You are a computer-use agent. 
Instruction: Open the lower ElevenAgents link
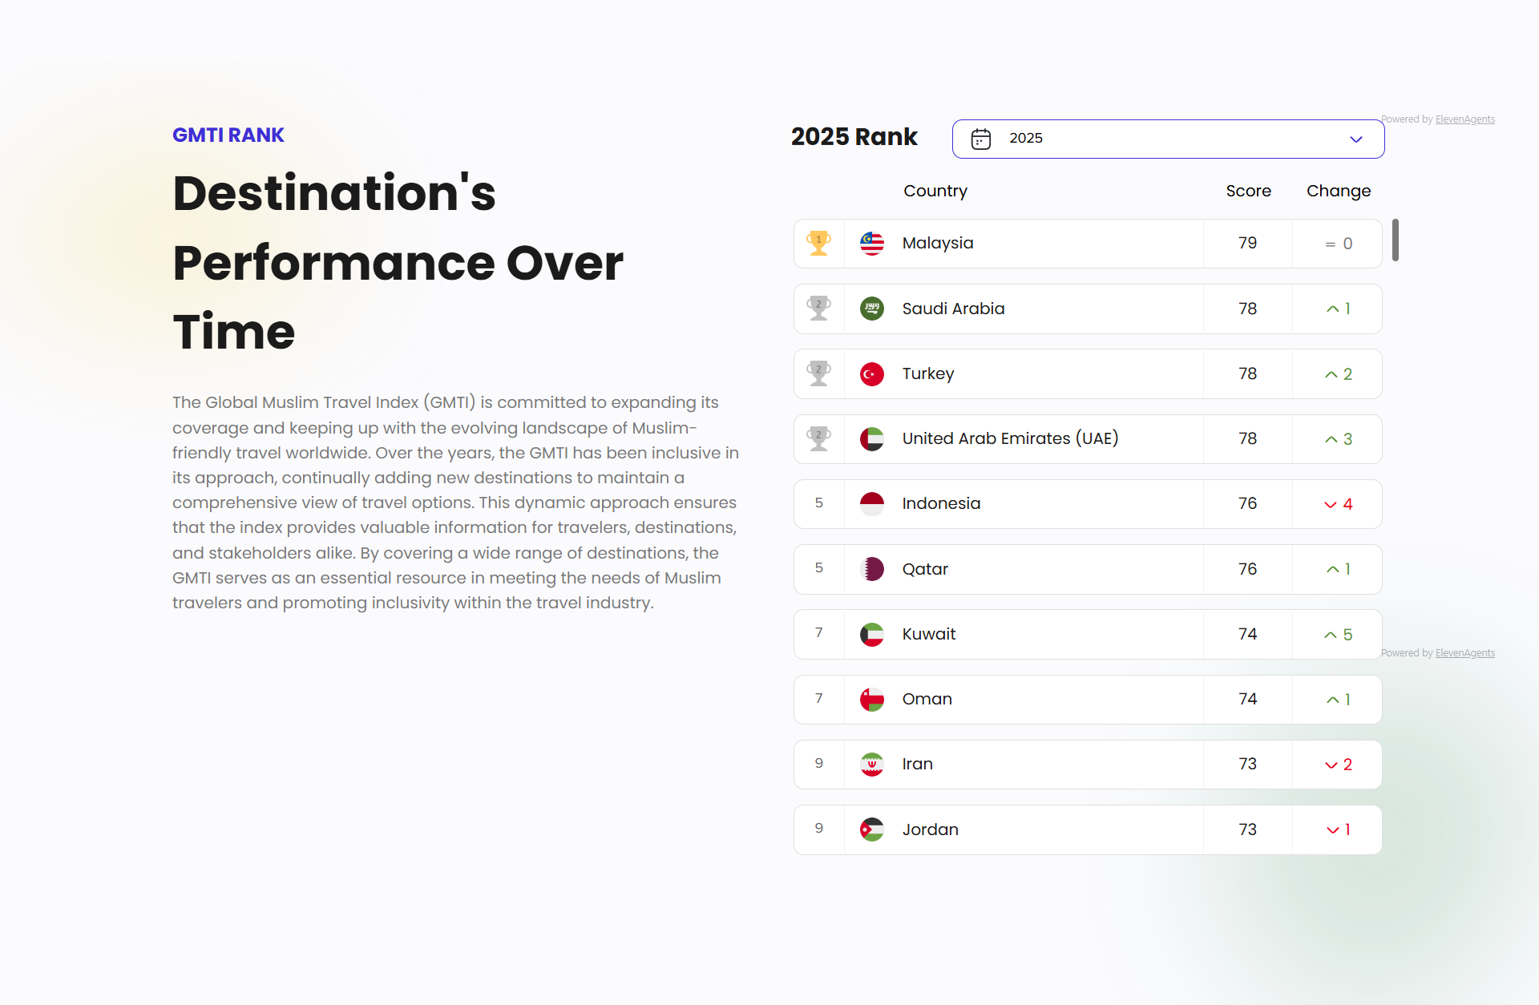[x=1464, y=653]
